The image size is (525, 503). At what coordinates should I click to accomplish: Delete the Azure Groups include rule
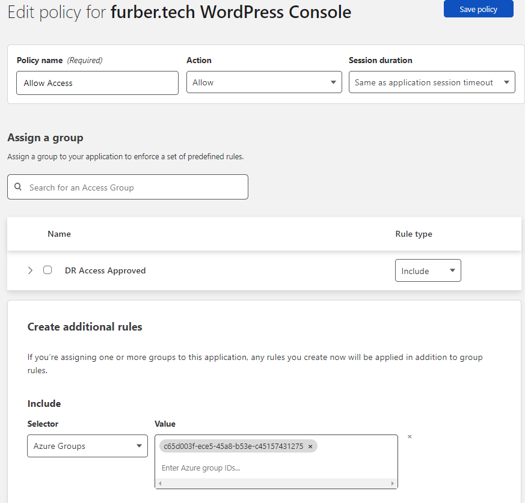[410, 436]
